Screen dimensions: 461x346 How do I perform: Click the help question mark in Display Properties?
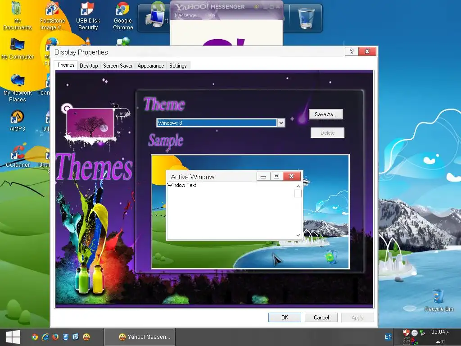pyautogui.click(x=351, y=51)
